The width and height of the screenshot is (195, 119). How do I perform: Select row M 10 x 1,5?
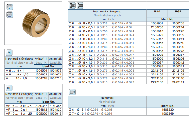tap(33, 78)
